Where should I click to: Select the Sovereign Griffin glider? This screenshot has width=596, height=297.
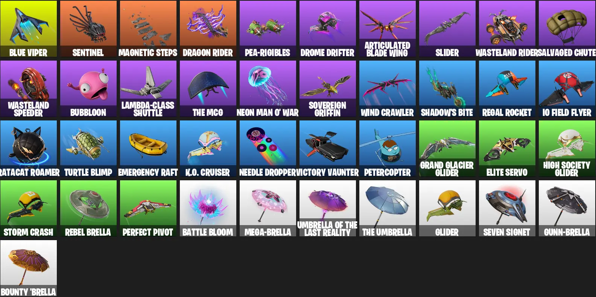click(328, 89)
